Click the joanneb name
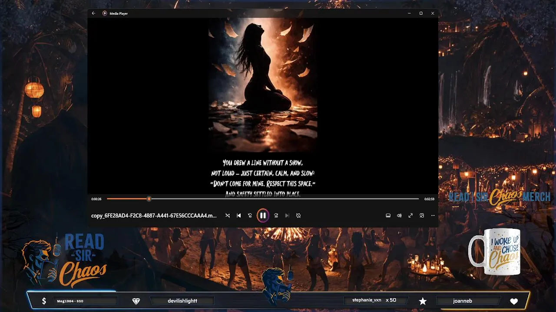Viewport: 556px width, 312px height. point(462,301)
